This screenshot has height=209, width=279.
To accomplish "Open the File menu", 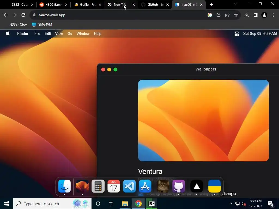I will (x=37, y=33).
